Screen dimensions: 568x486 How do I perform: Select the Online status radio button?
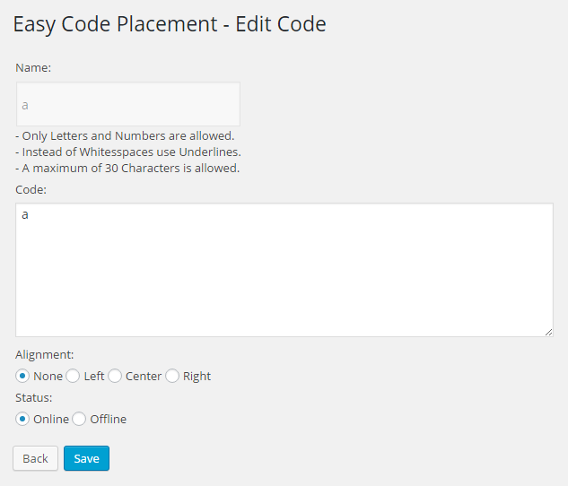click(x=22, y=419)
